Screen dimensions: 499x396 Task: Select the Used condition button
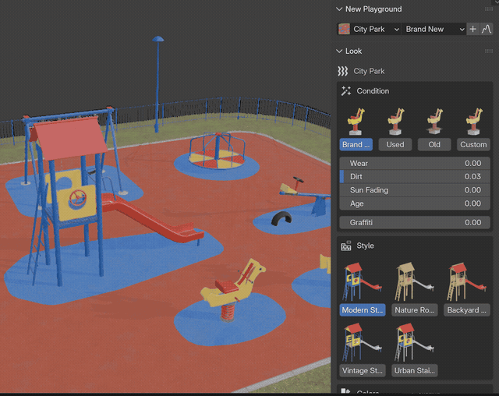coord(395,145)
